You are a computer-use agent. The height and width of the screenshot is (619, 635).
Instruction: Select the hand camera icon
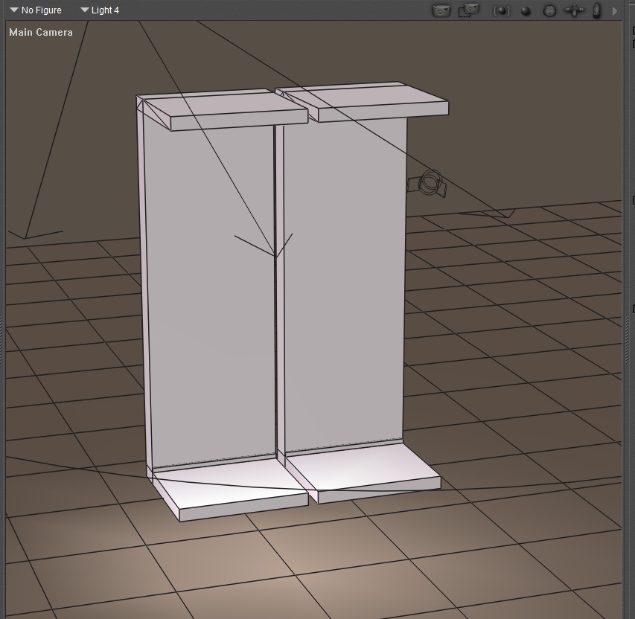click(596, 10)
